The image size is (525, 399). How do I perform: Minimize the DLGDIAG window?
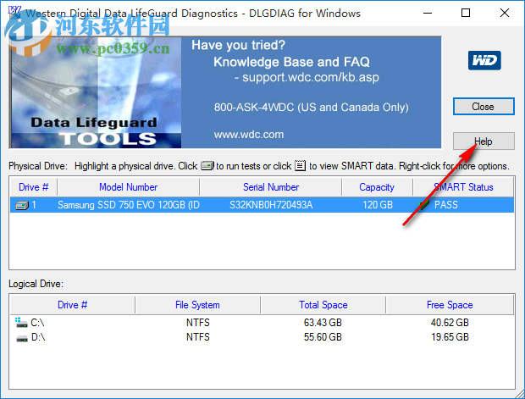coord(428,13)
